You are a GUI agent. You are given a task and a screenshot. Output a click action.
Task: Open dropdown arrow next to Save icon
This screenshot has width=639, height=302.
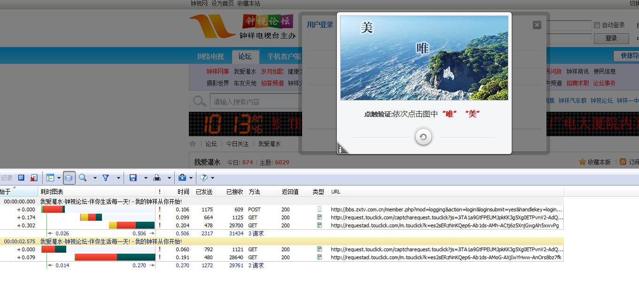click(x=146, y=178)
